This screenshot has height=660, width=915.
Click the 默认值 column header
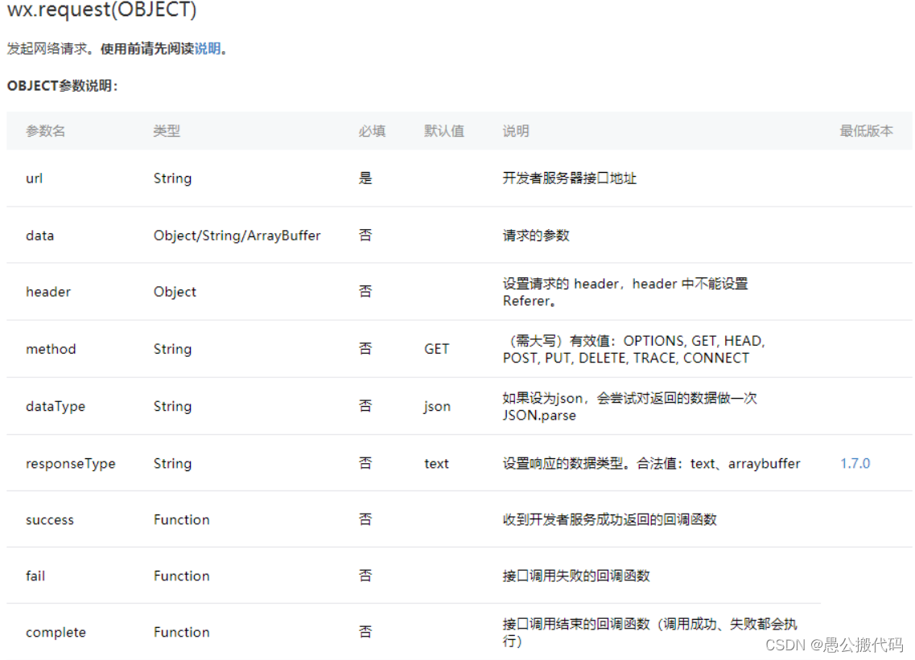(444, 130)
